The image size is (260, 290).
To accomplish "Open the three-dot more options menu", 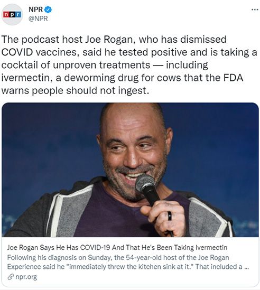I will pos(255,10).
